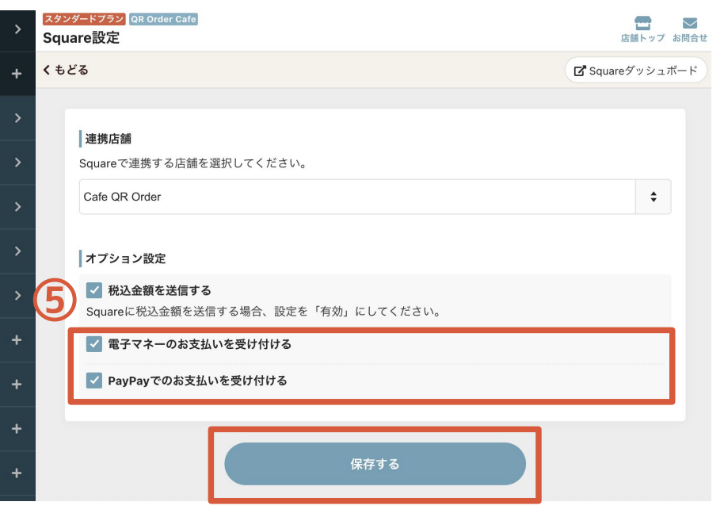Toggle the 税込金額を送信する checkbox
The image size is (724, 517).
point(94,290)
